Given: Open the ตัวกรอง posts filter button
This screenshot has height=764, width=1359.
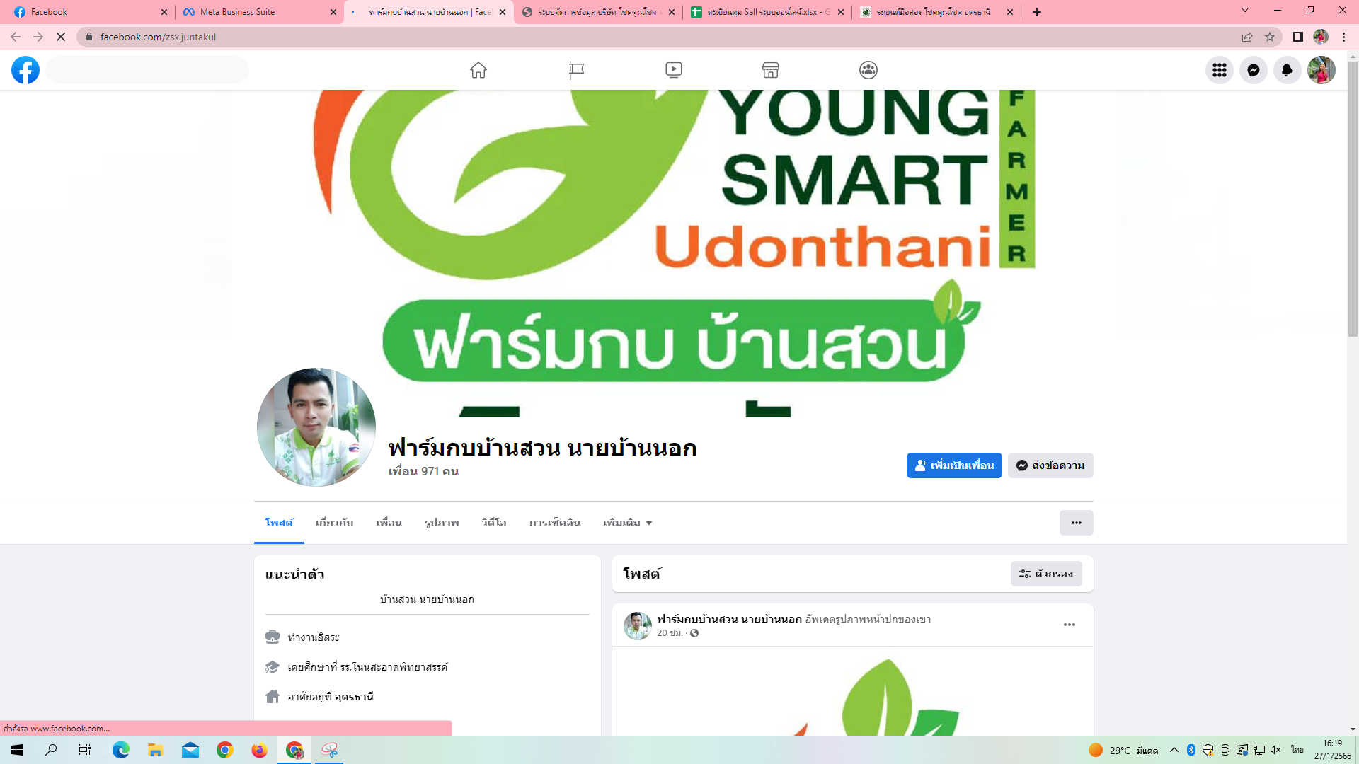Looking at the screenshot, I should [x=1045, y=574].
